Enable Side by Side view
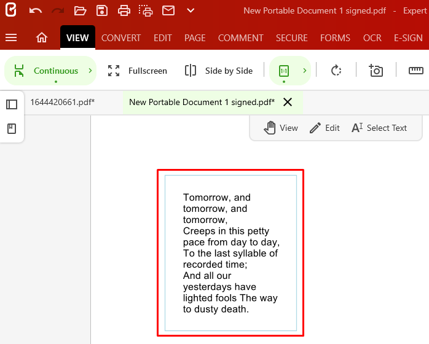Viewport: 429px width, 344px height. (x=219, y=71)
